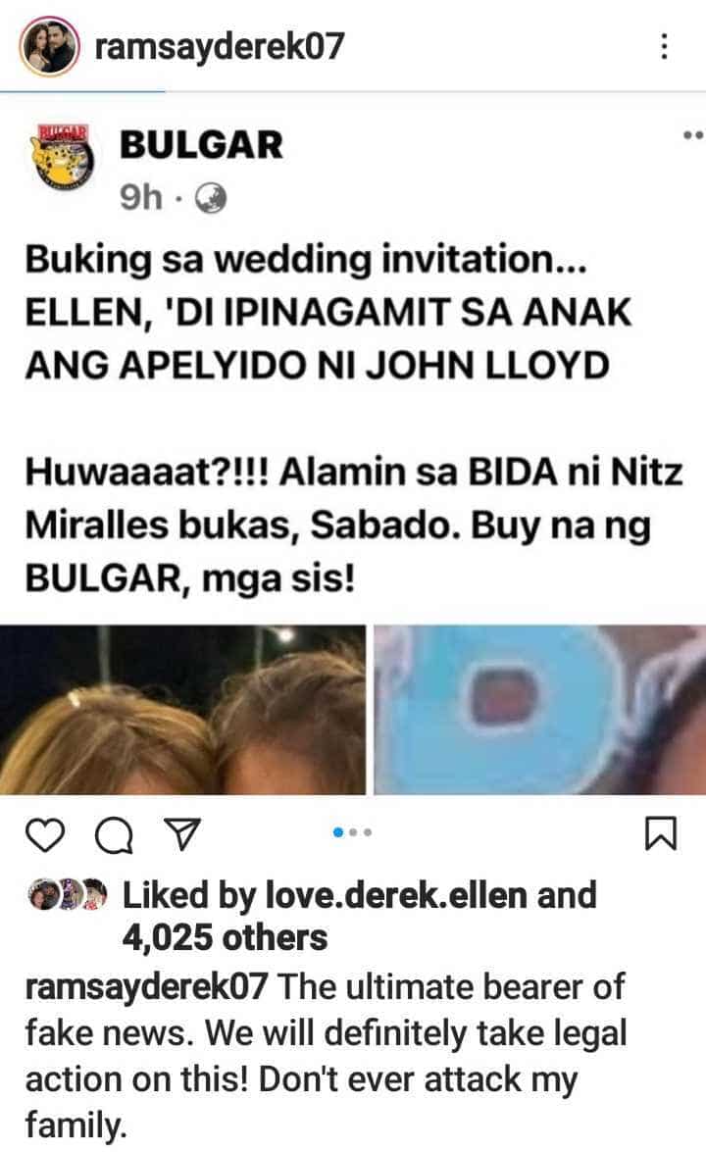
Task: Tap the globe public visibility icon
Action: point(210,198)
